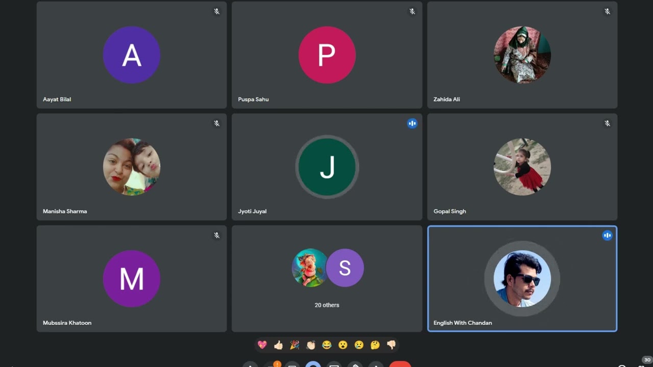Click the purple S avatar in others tile
653x367 pixels.
tap(345, 268)
